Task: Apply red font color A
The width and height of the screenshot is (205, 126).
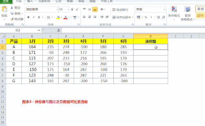Action: click(x=65, y=17)
